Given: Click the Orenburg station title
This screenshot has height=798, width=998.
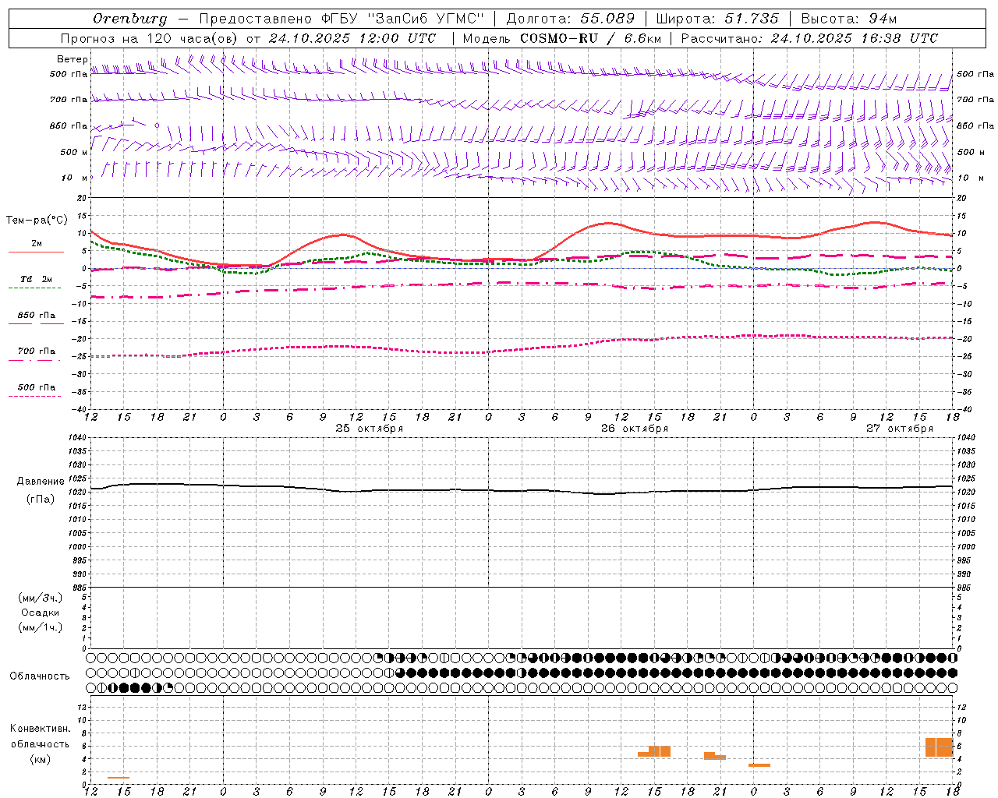Looking at the screenshot, I should pyautogui.click(x=130, y=19).
